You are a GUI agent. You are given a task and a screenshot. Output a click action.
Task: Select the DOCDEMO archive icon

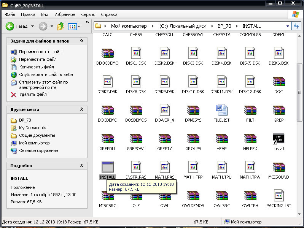point(107,110)
